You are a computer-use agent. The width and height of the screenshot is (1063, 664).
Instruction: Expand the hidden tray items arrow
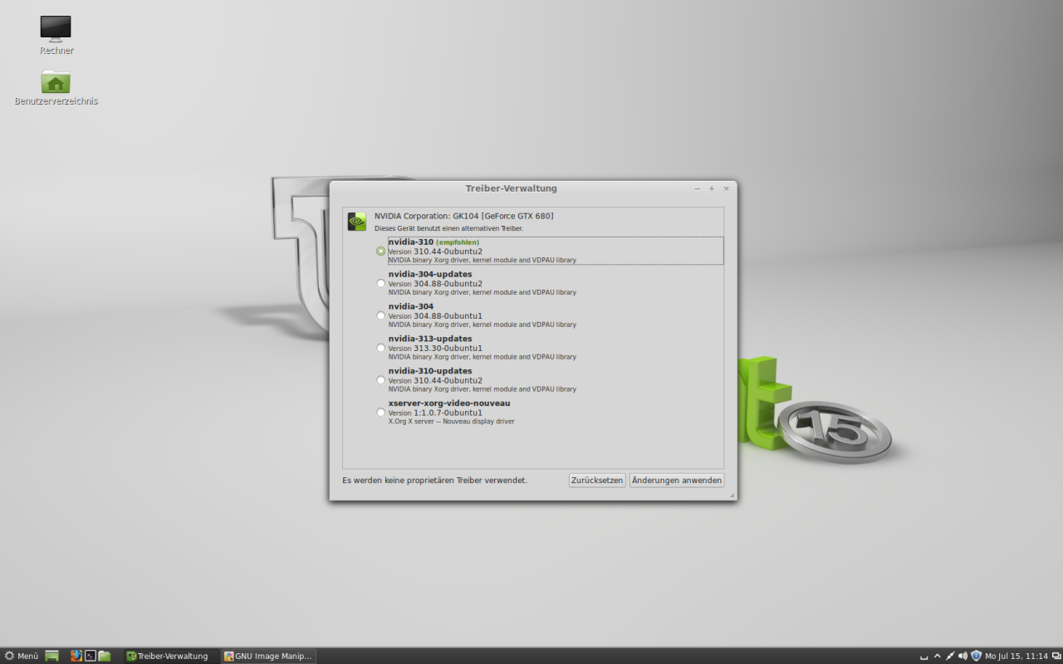(x=938, y=656)
